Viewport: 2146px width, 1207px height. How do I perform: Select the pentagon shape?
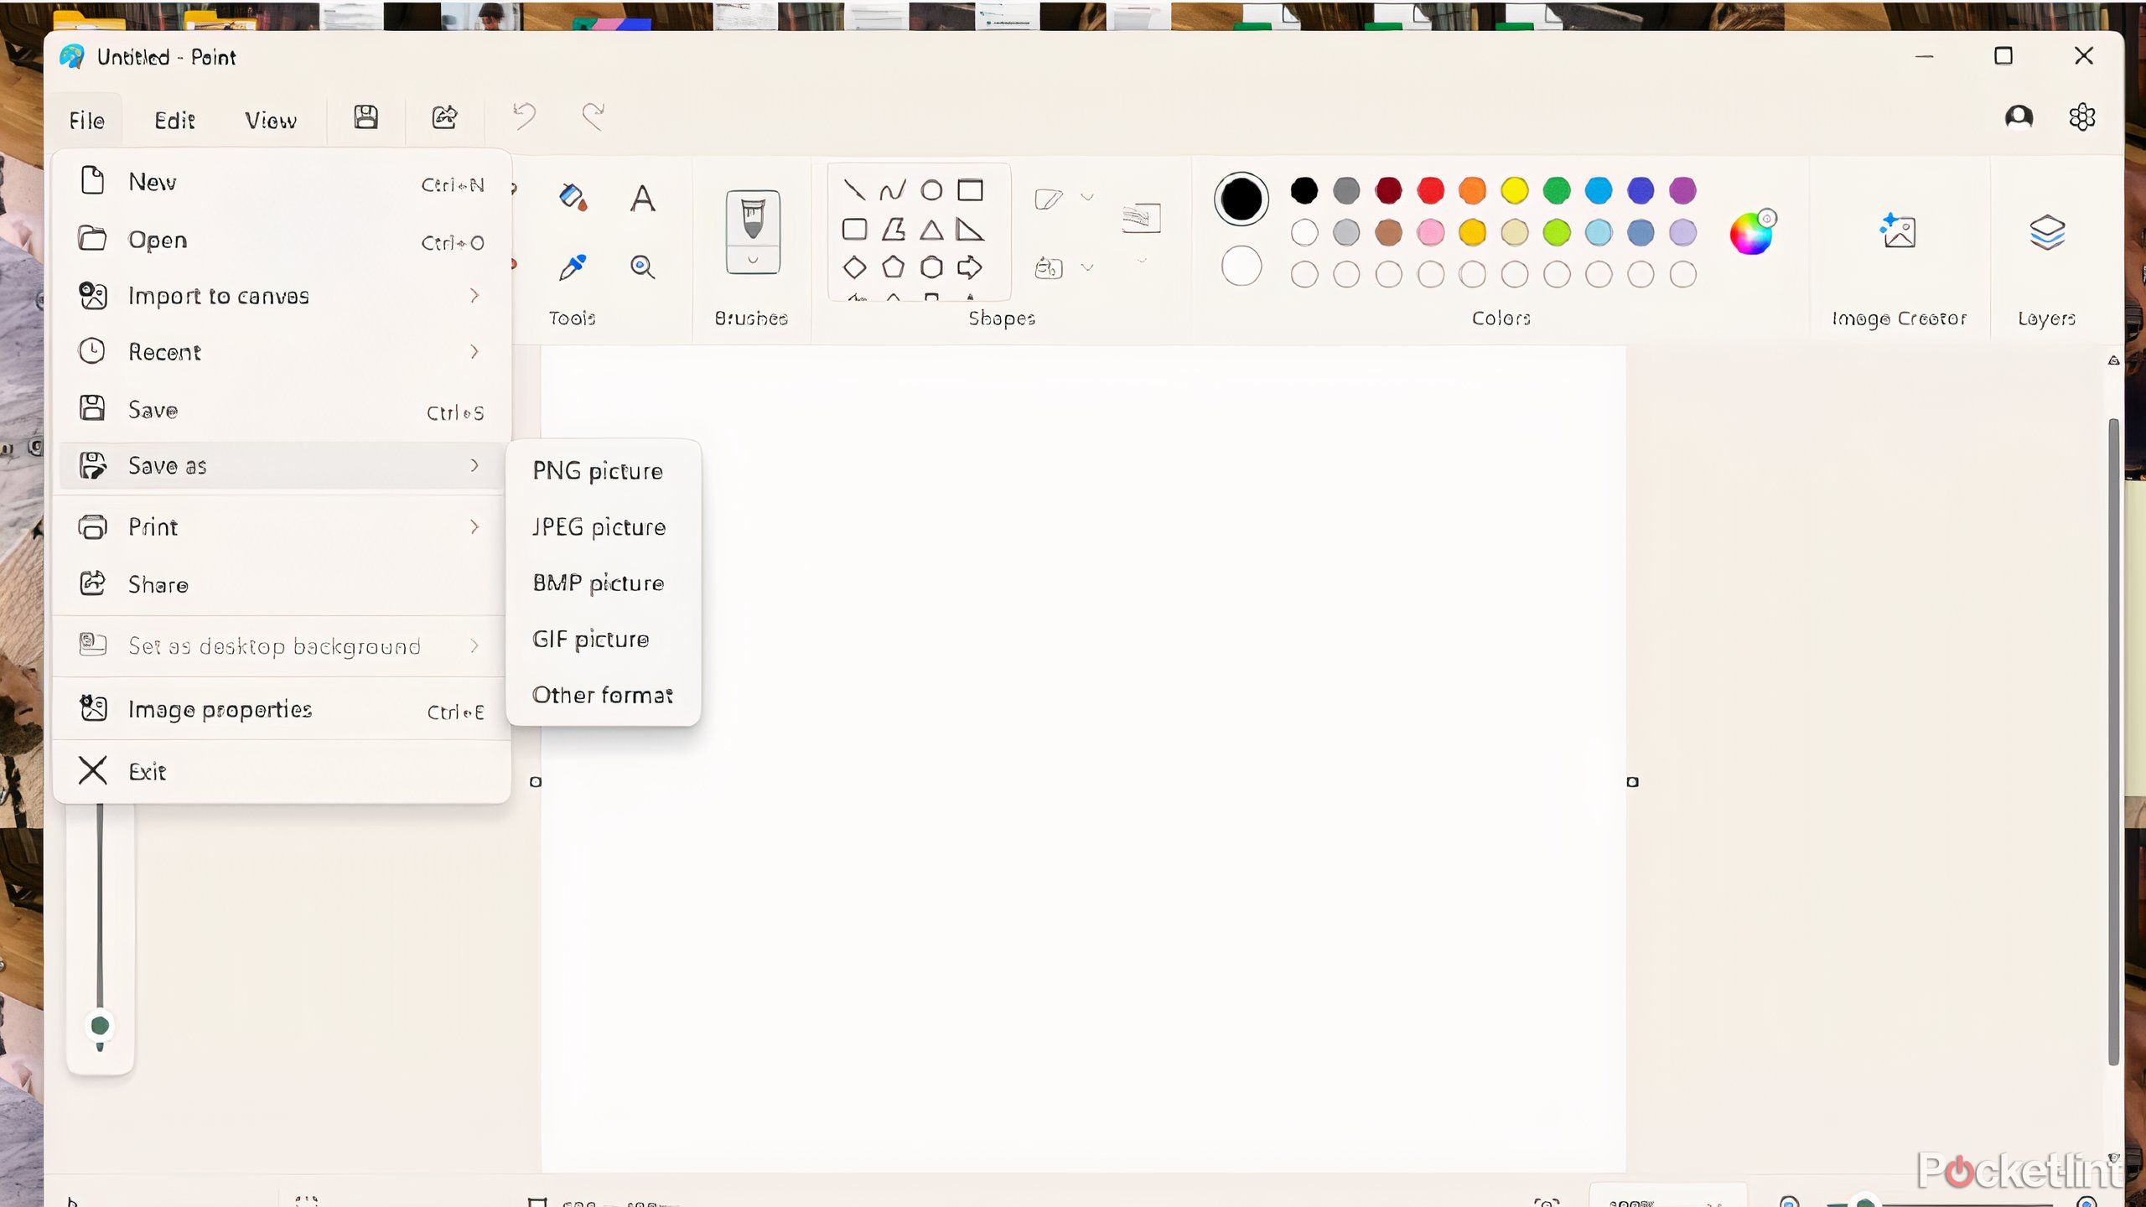893,267
